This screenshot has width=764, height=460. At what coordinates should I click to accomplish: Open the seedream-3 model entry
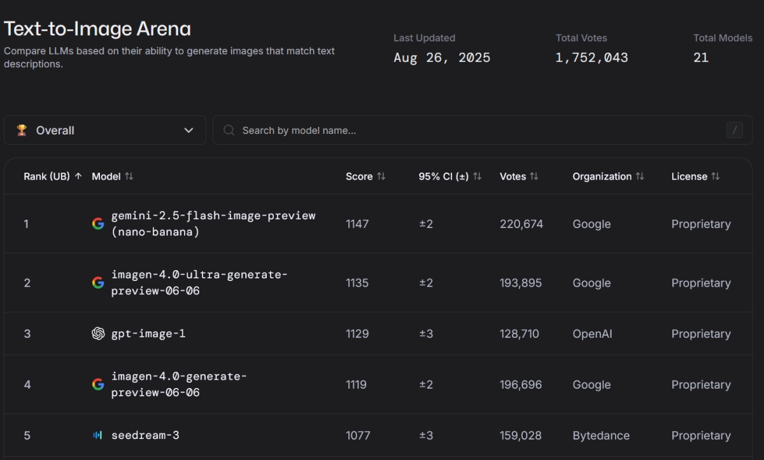pos(145,436)
